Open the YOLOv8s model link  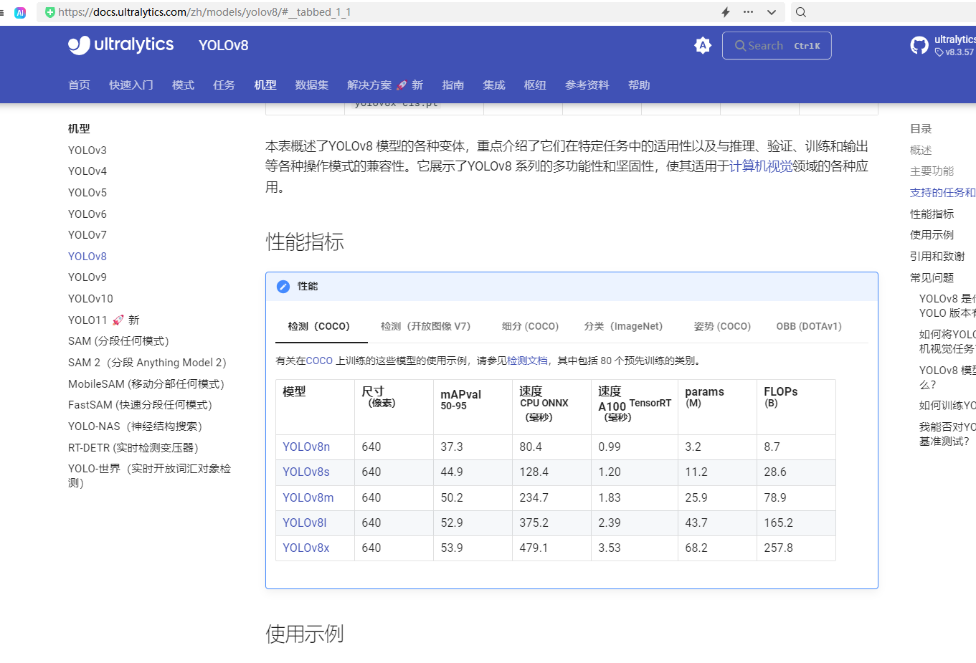click(306, 472)
